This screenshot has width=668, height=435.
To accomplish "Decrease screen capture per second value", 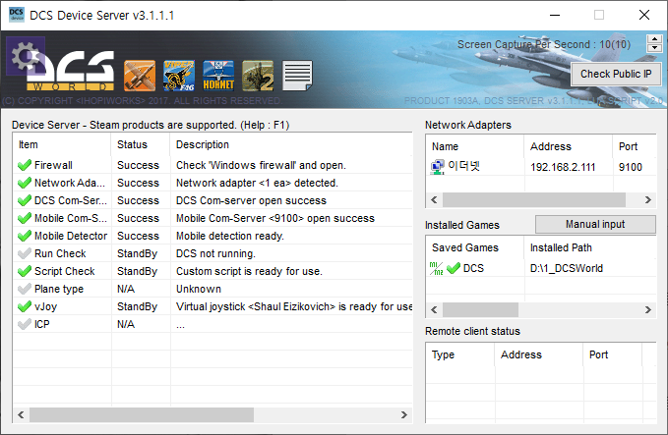I will tap(654, 49).
